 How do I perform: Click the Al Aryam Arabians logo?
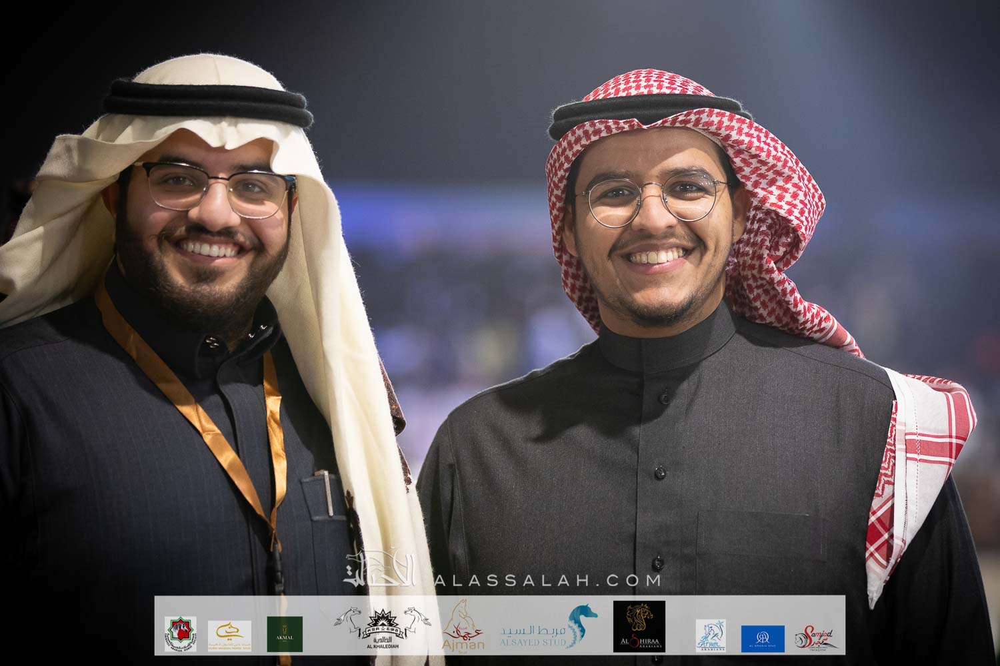click(711, 633)
